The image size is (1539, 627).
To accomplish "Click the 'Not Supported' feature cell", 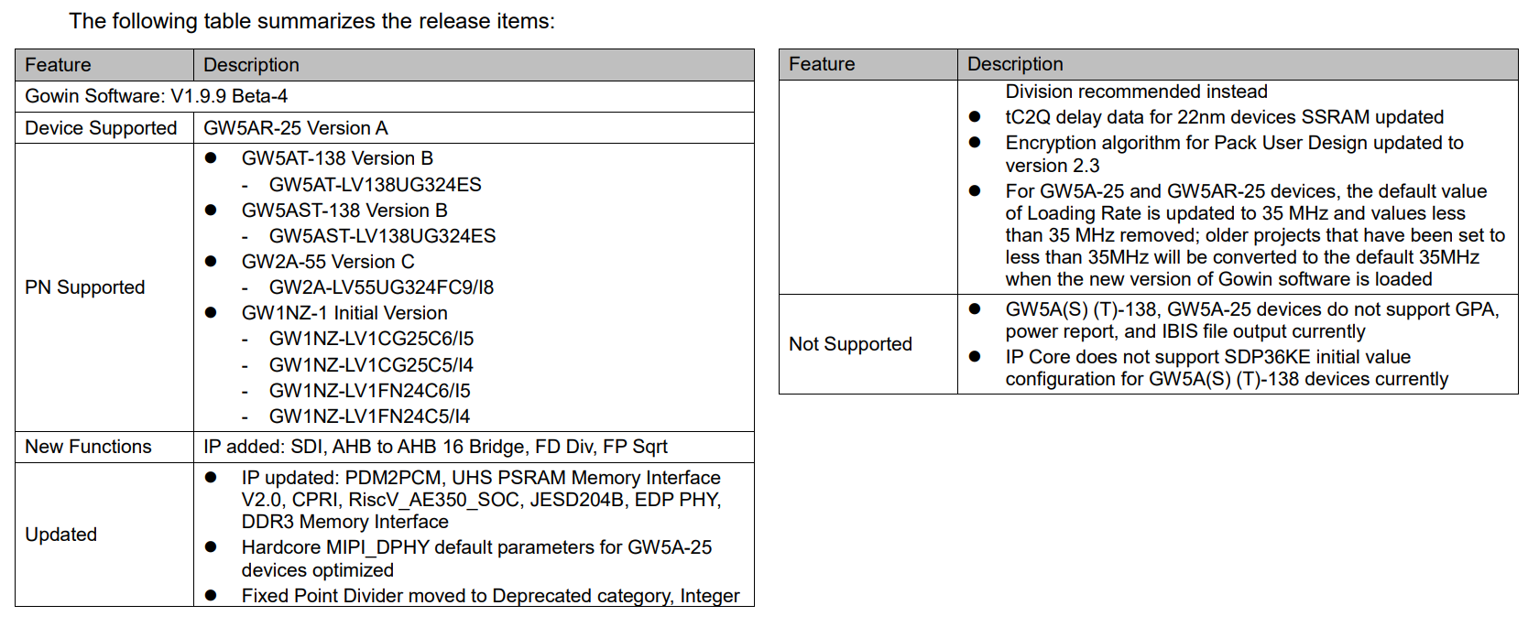I will click(x=850, y=344).
